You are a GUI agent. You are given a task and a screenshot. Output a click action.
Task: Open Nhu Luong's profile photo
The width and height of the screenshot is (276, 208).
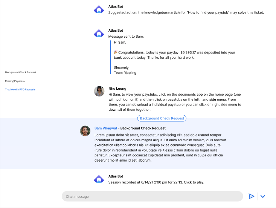[x=99, y=91]
